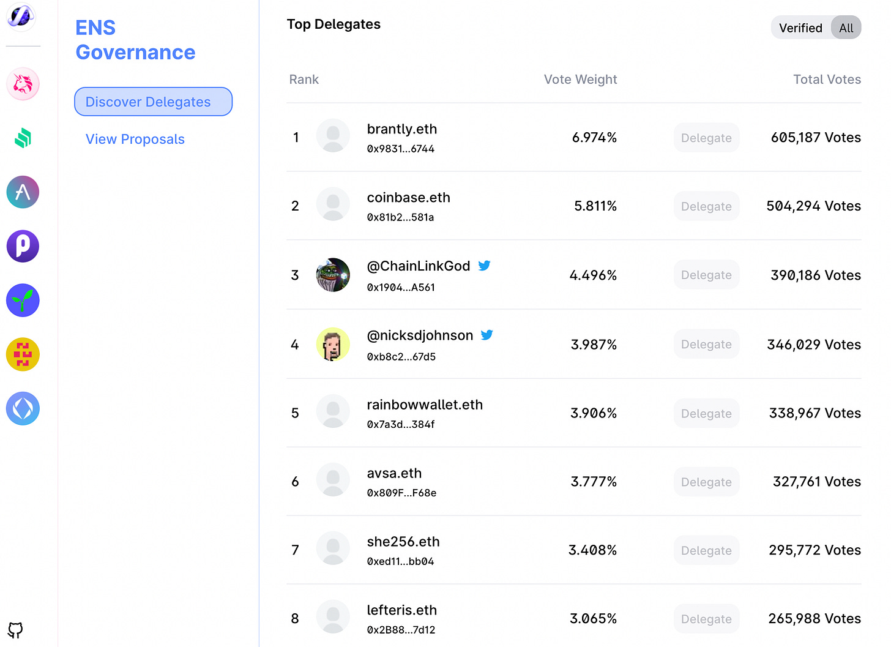Click the 4.496% vote weight value
Screen dimensions: 891x647
(593, 275)
